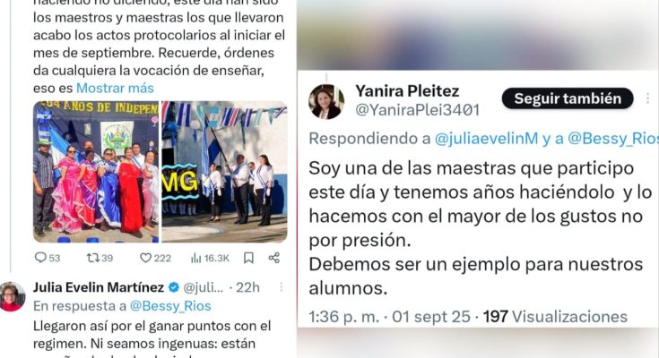Open the @Bessy_Rios mention in Julia's reply
The image size is (659, 358).
pos(170,306)
